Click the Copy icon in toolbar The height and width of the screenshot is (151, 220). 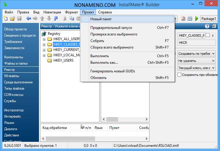point(72,19)
